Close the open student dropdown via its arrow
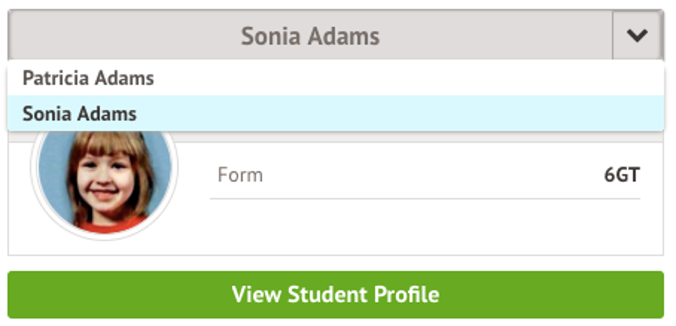The width and height of the screenshot is (676, 326). [637, 36]
